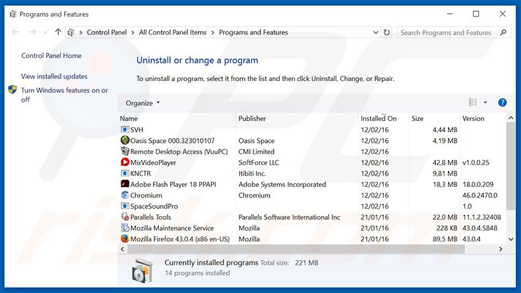
Task: Click SoftForce LLC publisher cell
Action: pos(259,162)
